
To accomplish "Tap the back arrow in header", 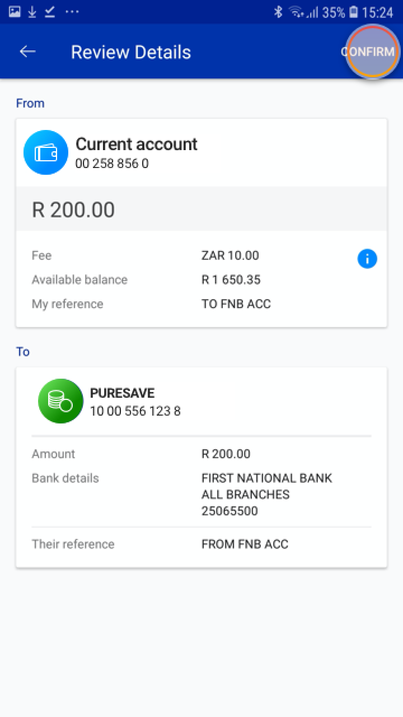I will pos(27,52).
